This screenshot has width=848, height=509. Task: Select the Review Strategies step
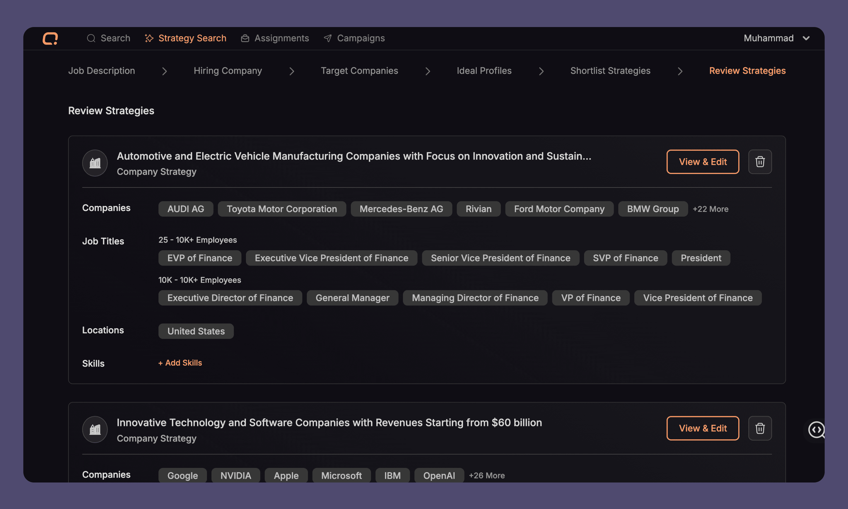747,71
